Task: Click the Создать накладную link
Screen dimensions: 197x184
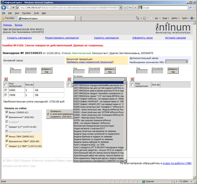Action: pos(19,38)
